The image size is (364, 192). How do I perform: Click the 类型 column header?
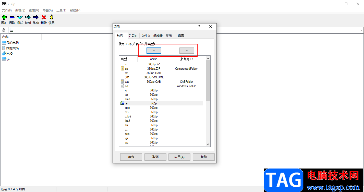coord(128,59)
